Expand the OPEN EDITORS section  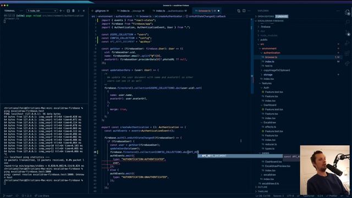click(x=266, y=16)
